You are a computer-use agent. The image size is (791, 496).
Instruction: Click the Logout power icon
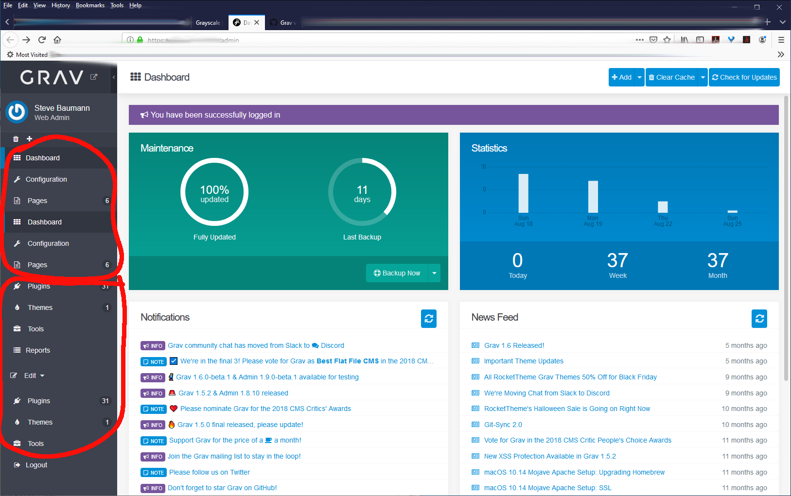(x=17, y=464)
